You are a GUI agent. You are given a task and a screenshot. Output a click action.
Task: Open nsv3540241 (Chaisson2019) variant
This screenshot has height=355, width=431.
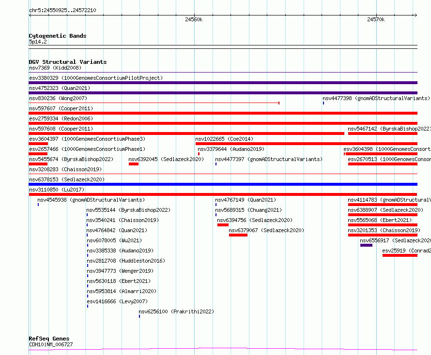[123, 220]
